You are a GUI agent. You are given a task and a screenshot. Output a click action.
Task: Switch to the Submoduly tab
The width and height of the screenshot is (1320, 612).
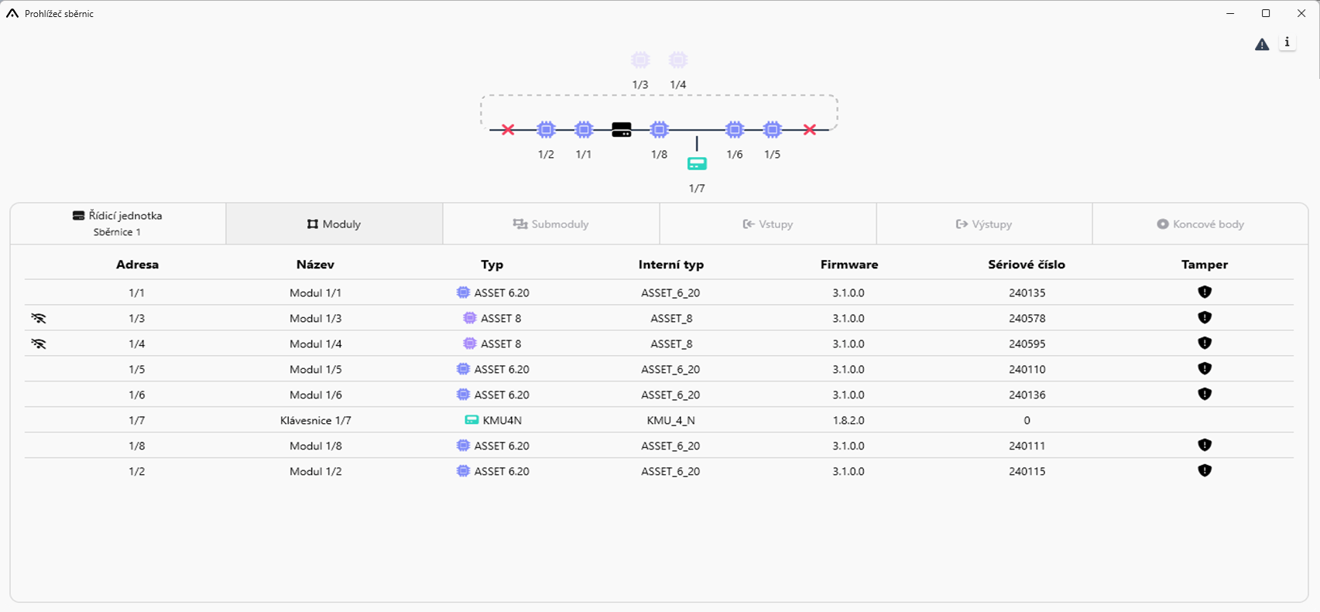550,224
